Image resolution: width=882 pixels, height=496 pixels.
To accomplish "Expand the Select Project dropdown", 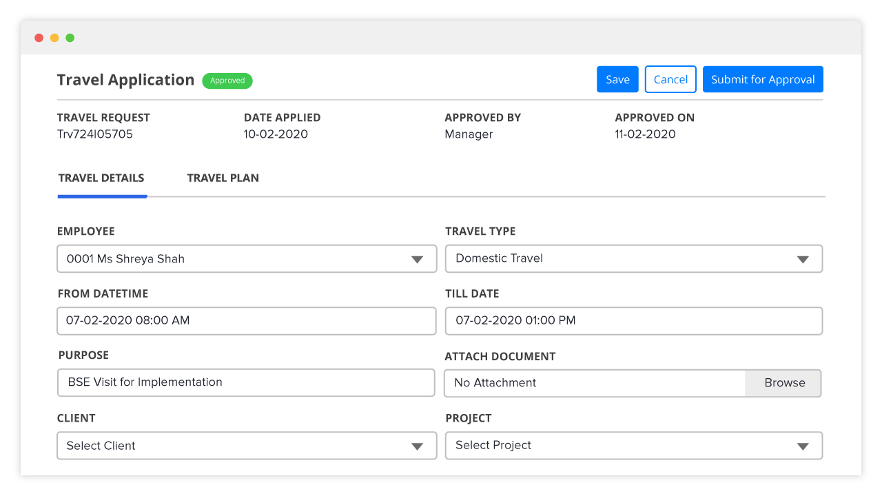I will (x=634, y=446).
